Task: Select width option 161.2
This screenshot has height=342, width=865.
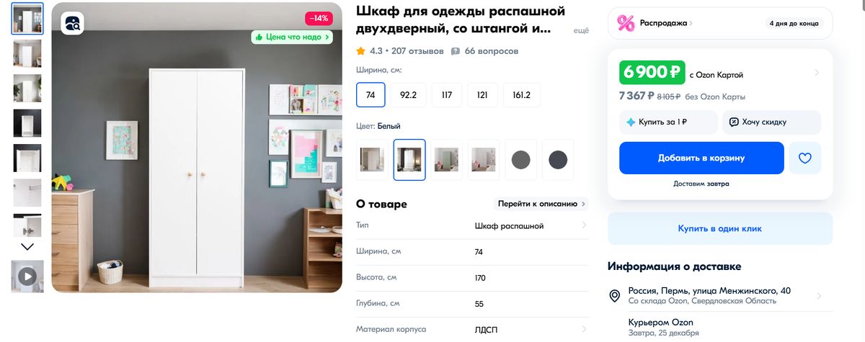Action: (521, 95)
